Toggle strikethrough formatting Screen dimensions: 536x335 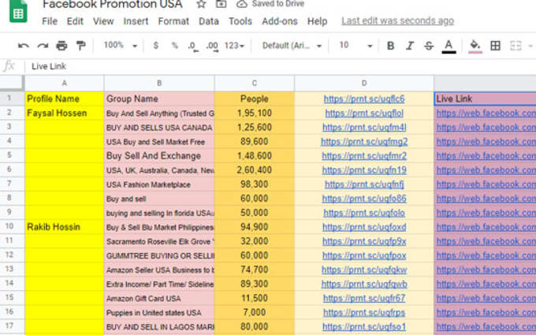click(429, 46)
